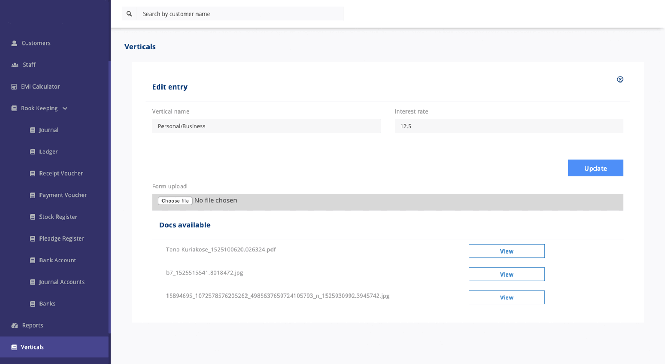This screenshot has width=665, height=364.
Task: Click the Banks sidebar icon
Action: tap(32, 304)
